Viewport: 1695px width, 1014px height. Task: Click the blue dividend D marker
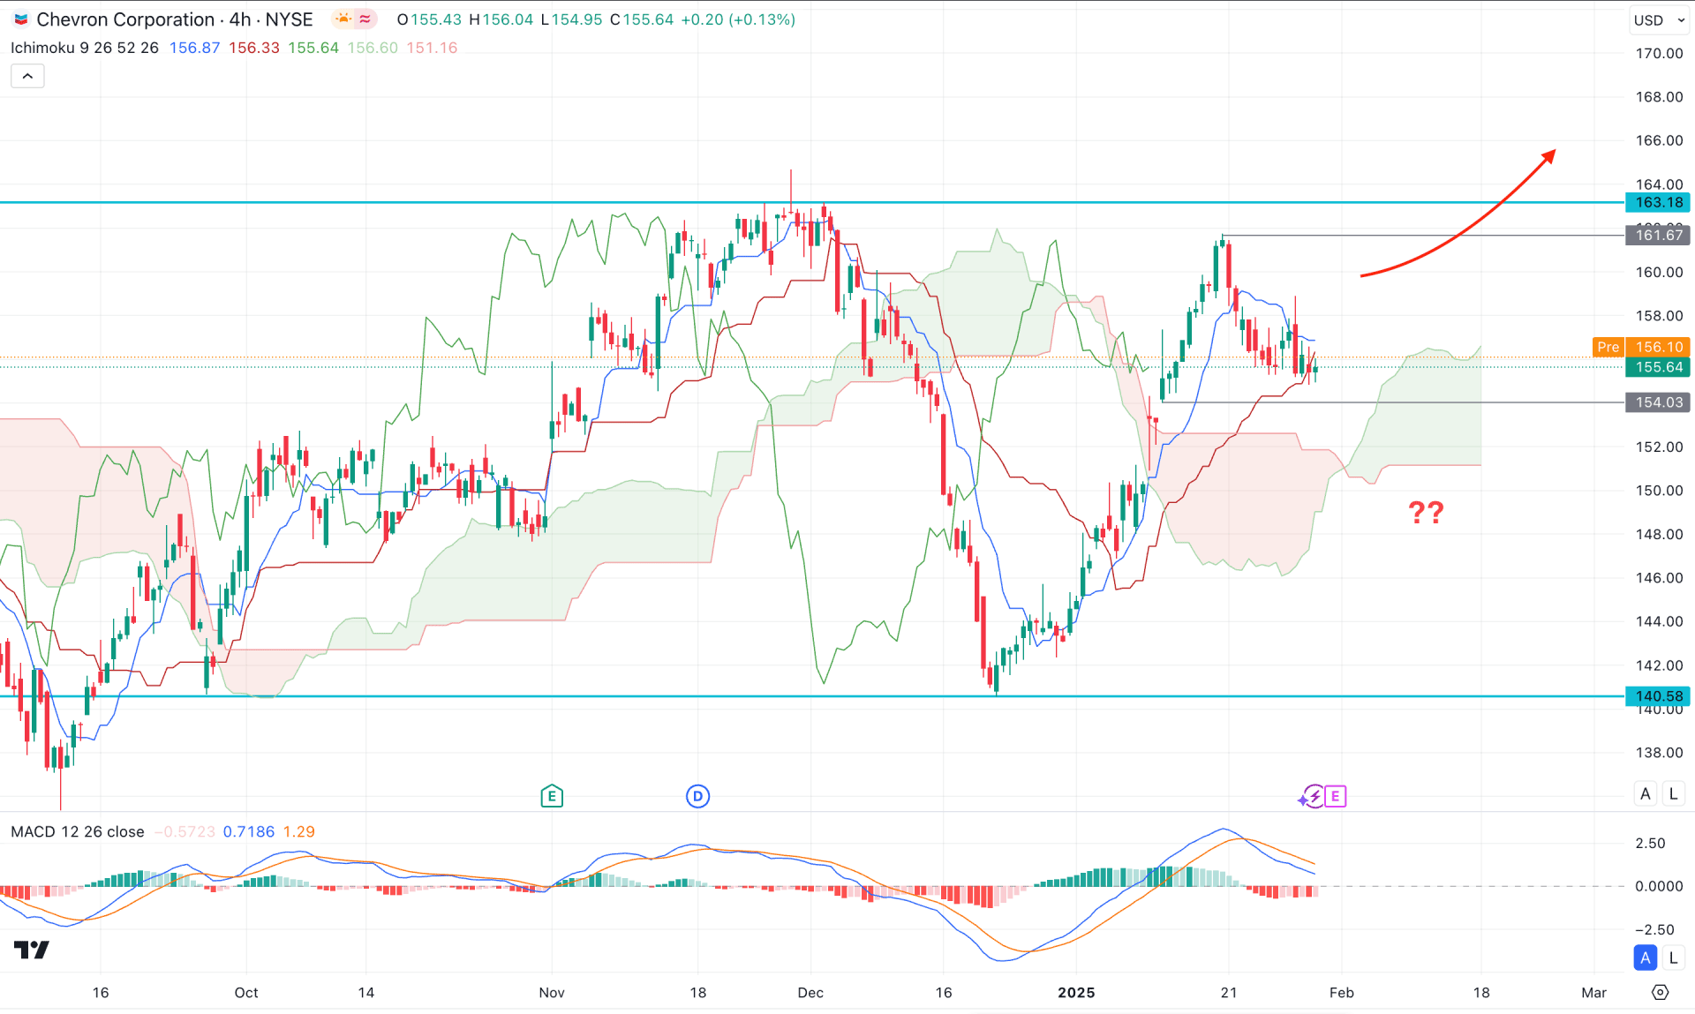697,796
